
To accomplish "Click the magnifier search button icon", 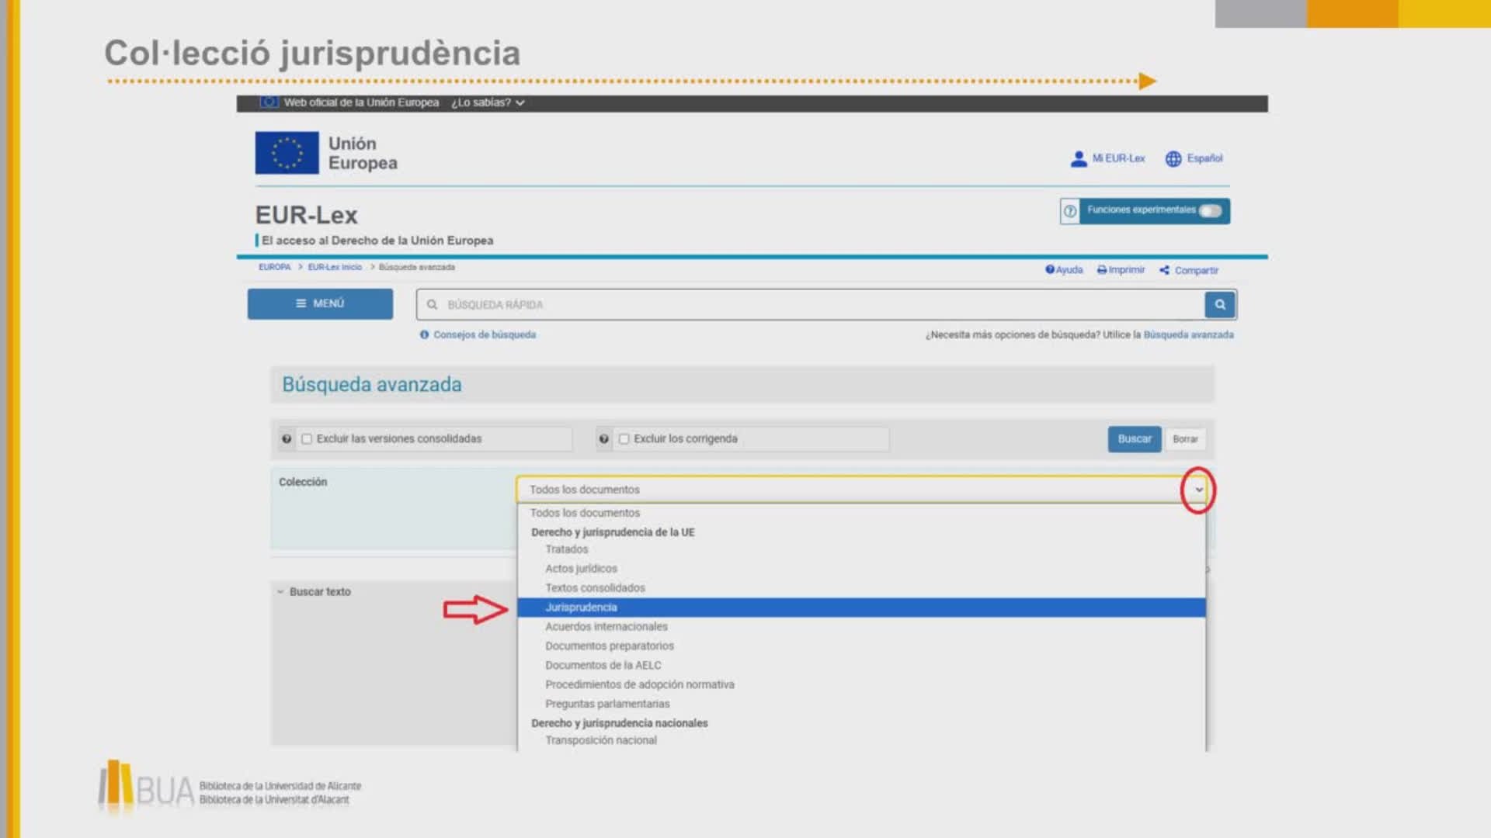I will click(x=1219, y=305).
